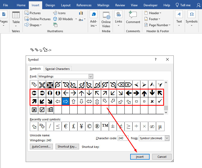Open the Home ribbon tab

(x=21, y=5)
